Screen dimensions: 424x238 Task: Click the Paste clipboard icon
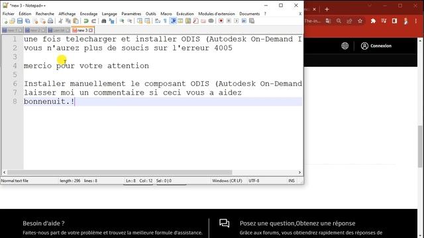click(x=76, y=21)
